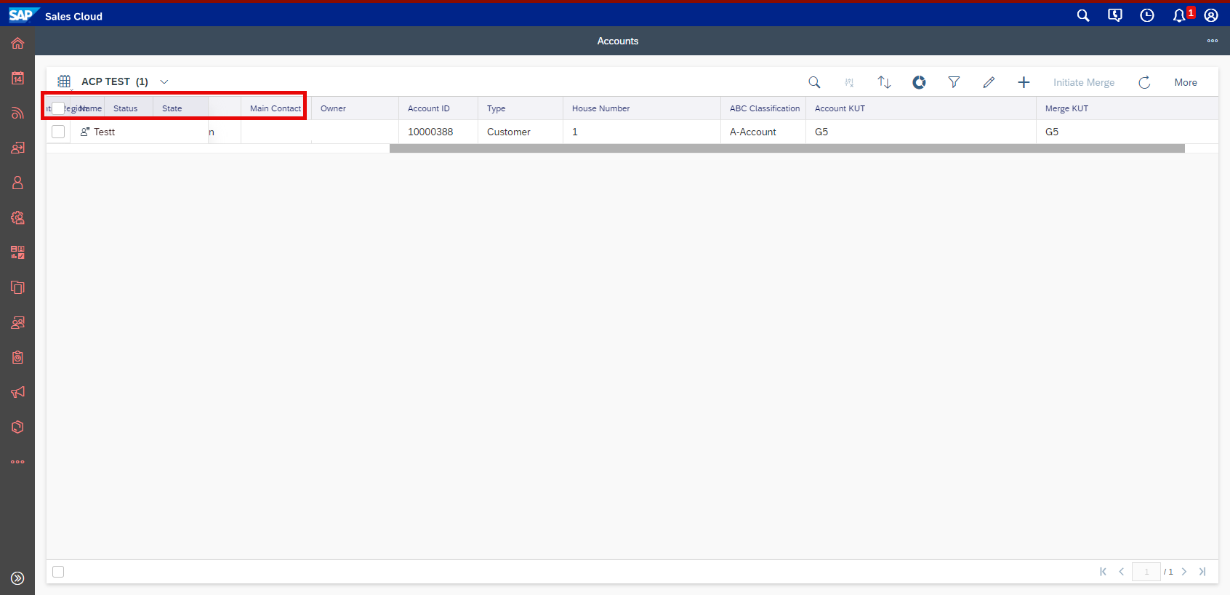The height and width of the screenshot is (595, 1230).
Task: Click the page number input field
Action: pos(1146,572)
